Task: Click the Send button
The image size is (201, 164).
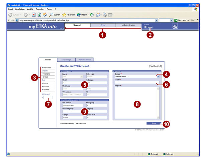Action: pos(154,123)
